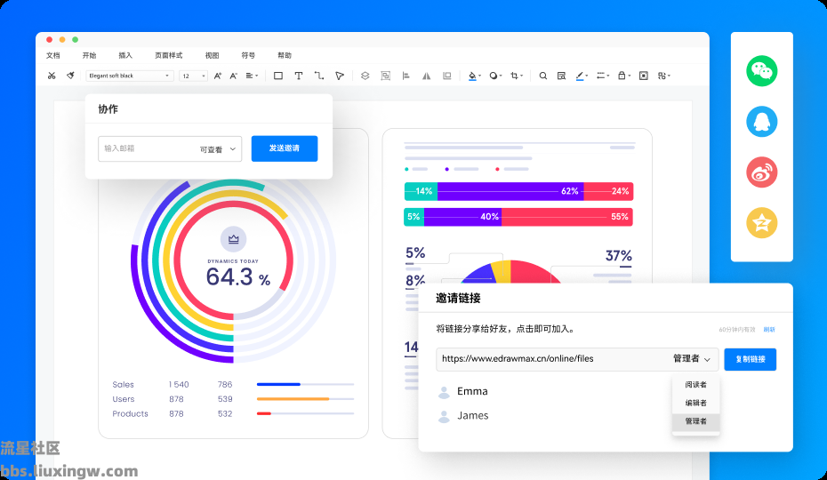
Task: Click the crown icon in donut chart
Action: tap(233, 239)
